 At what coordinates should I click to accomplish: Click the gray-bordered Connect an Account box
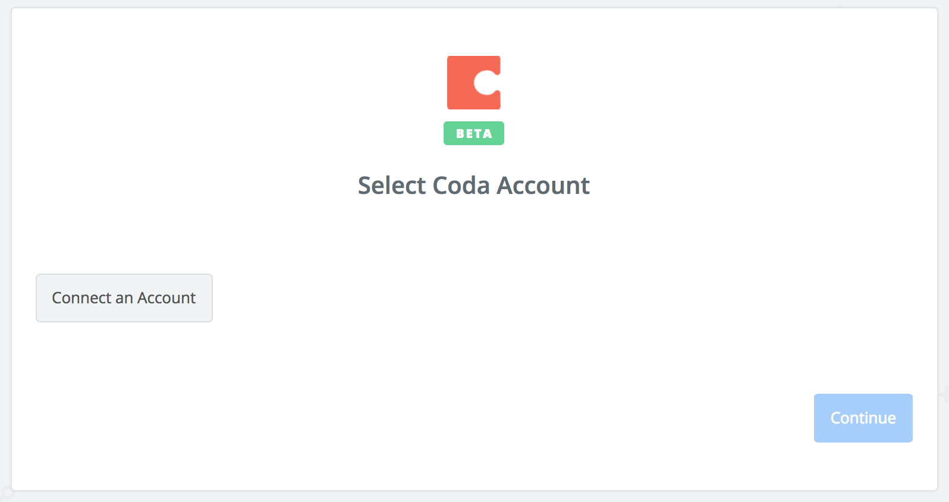click(124, 298)
